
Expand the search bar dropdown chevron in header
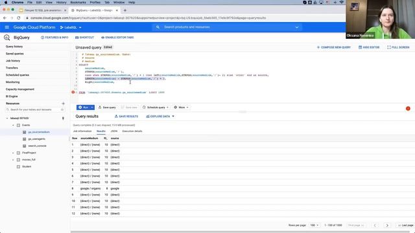tap(297, 27)
